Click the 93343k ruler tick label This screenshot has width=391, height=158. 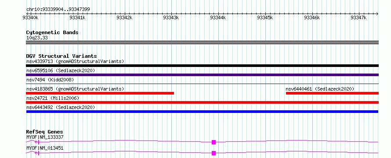pos(171,18)
